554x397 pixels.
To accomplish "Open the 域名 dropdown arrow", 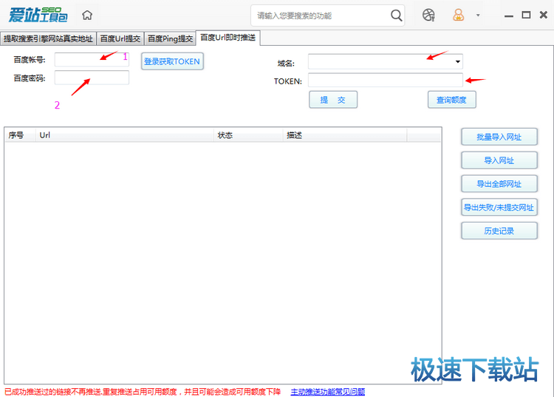I will coord(457,61).
